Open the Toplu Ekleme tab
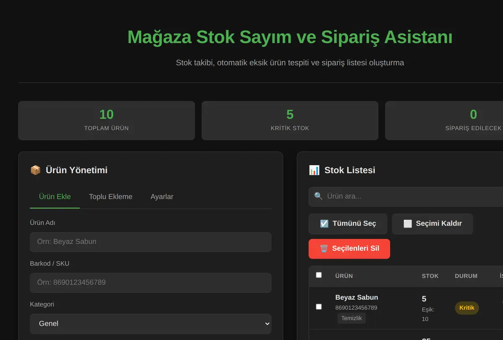The height and width of the screenshot is (340, 503). [x=111, y=197]
